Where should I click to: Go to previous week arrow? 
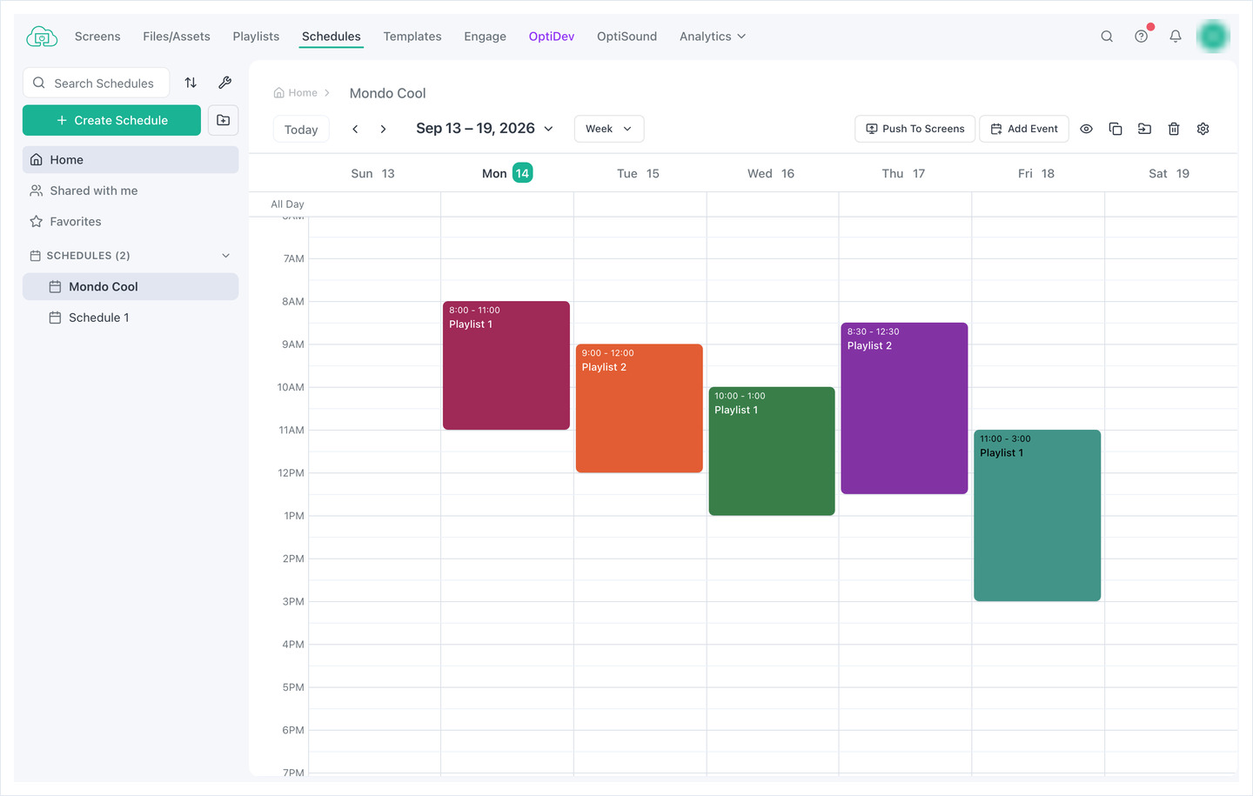(355, 129)
